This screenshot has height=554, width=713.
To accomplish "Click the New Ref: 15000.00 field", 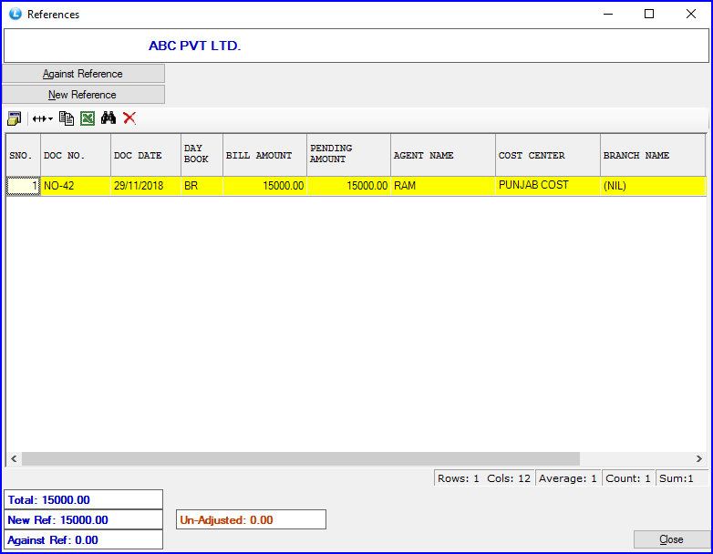I will pos(83,520).
